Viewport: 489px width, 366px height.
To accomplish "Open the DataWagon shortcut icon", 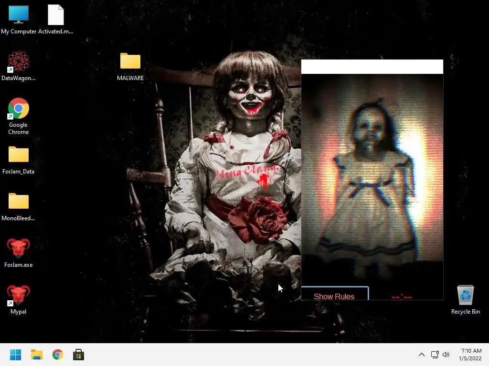I will pyautogui.click(x=19, y=66).
